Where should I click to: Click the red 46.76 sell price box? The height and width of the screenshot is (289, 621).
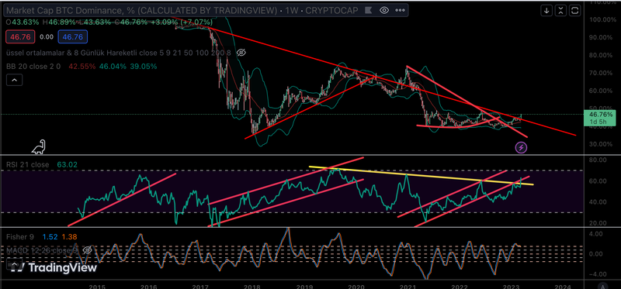pos(20,37)
